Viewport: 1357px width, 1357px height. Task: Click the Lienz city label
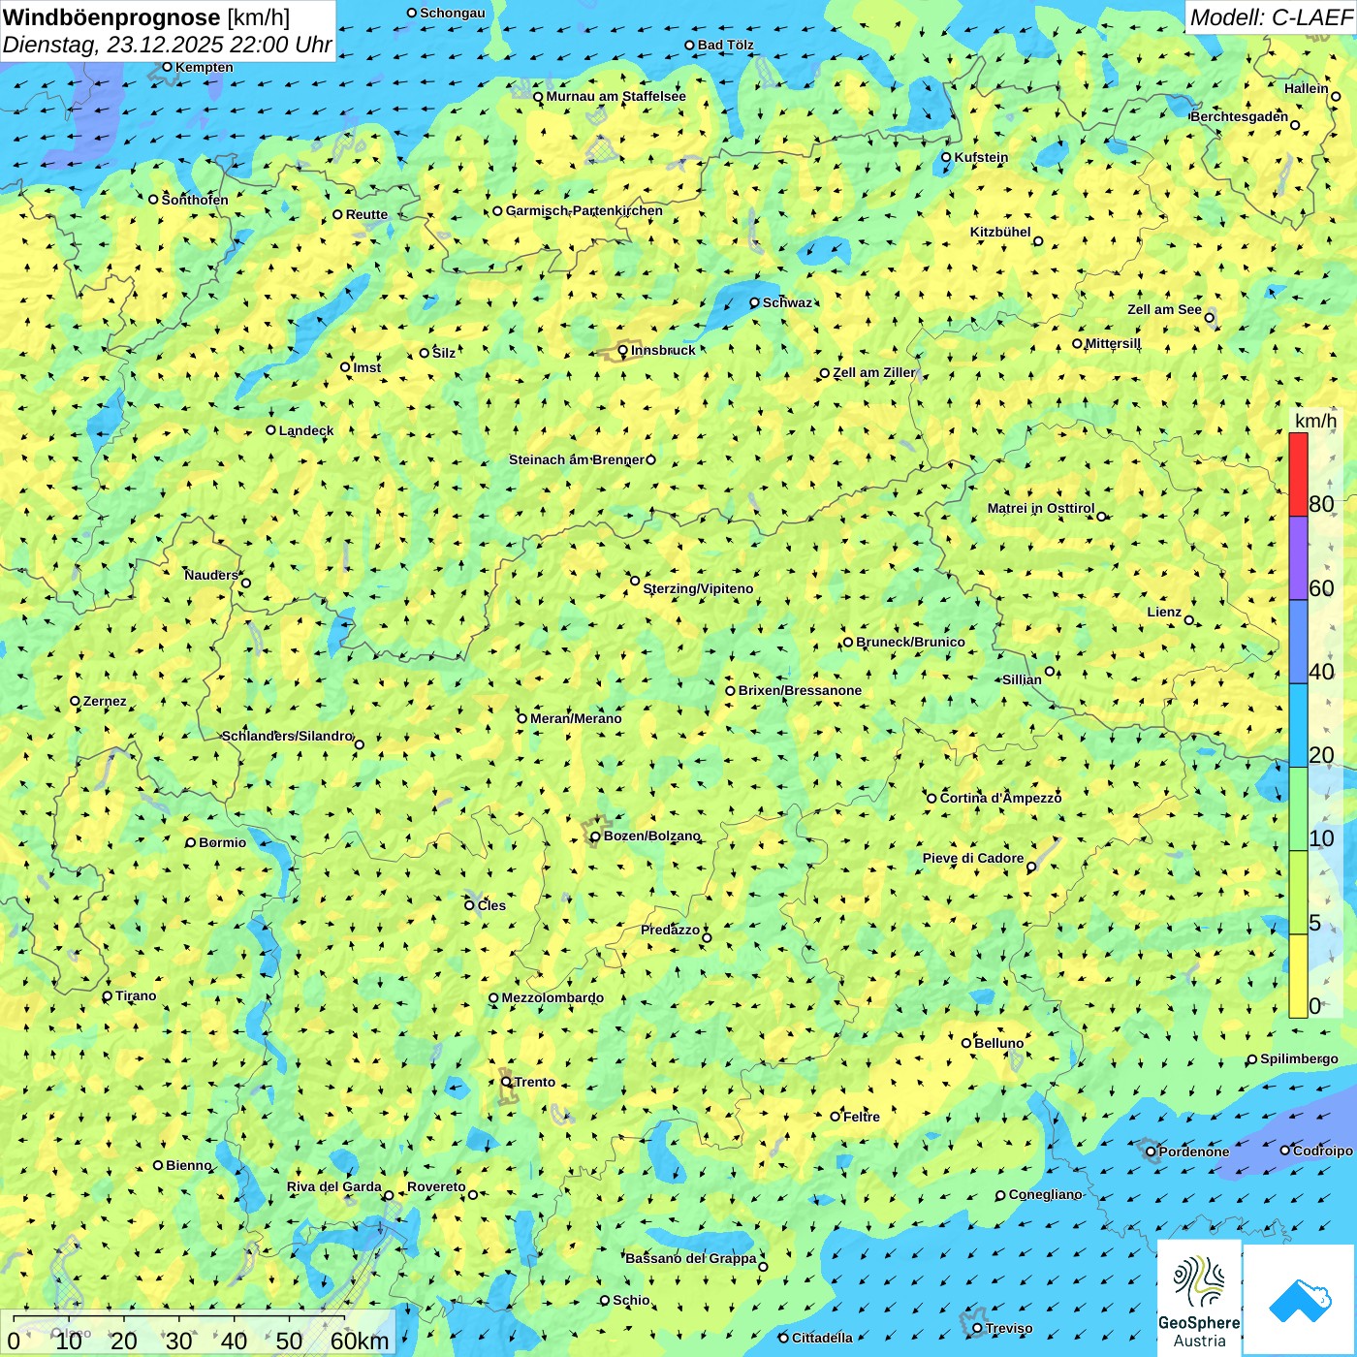click(x=1164, y=612)
